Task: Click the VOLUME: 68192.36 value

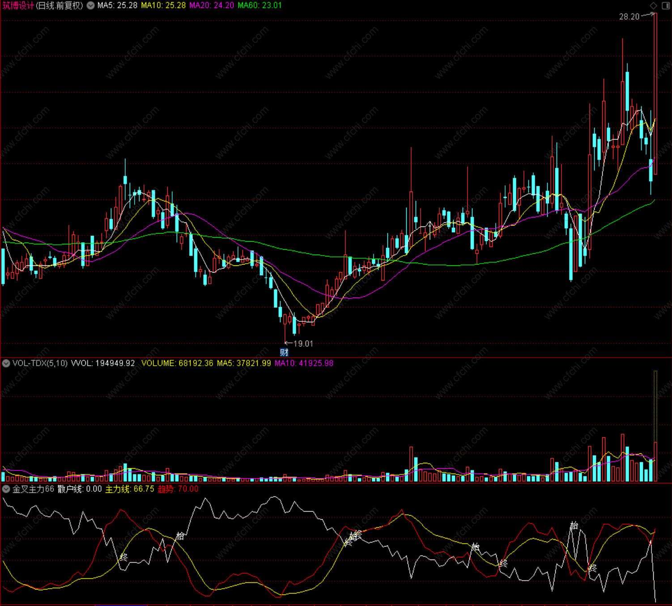Action: [x=177, y=363]
